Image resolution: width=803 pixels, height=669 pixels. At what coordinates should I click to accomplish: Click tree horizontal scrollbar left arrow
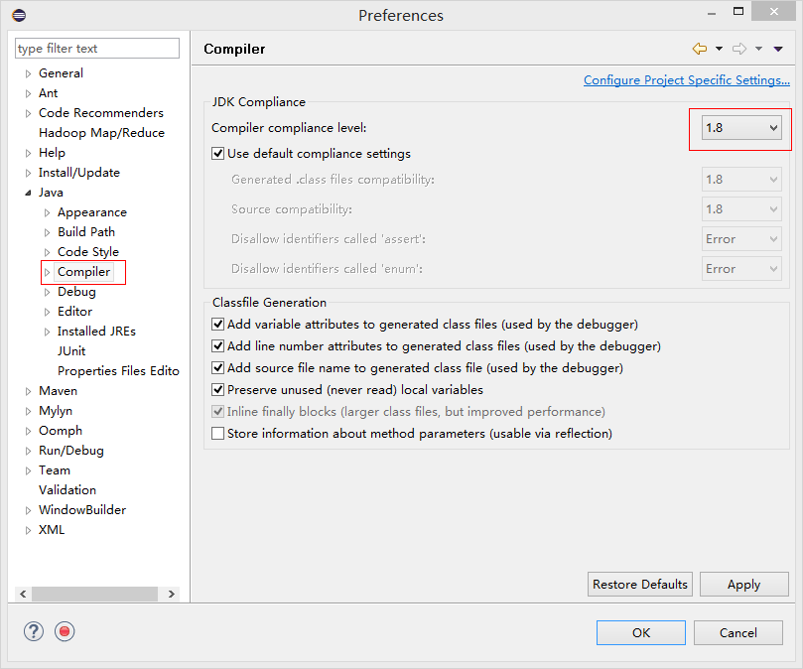[23, 594]
